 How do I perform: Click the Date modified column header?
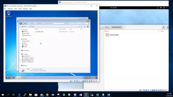(x=62, y=29)
